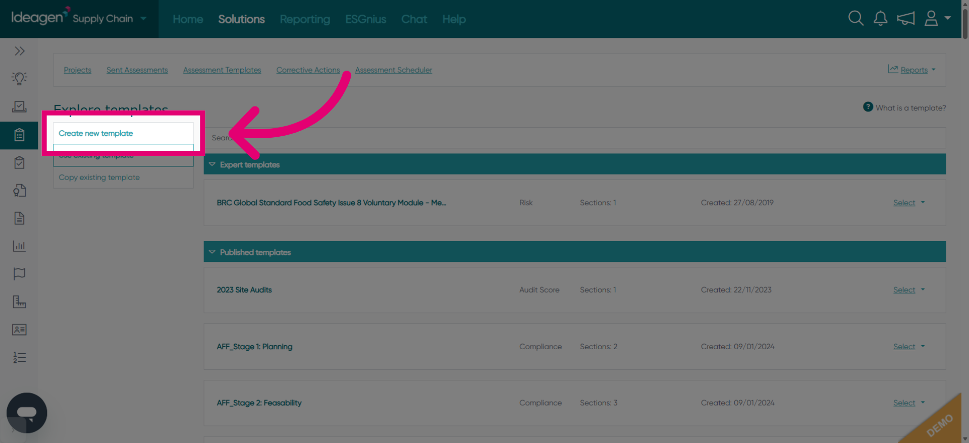Open the bar chart sidebar icon
Image resolution: width=969 pixels, height=443 pixels.
click(x=19, y=246)
